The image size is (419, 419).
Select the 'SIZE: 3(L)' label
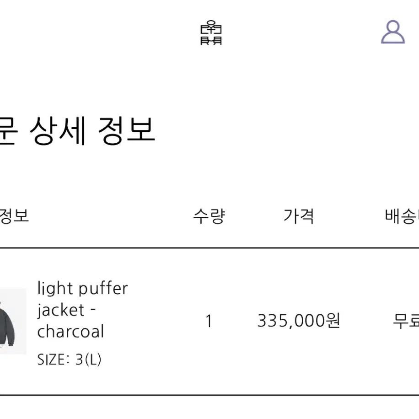(x=71, y=360)
